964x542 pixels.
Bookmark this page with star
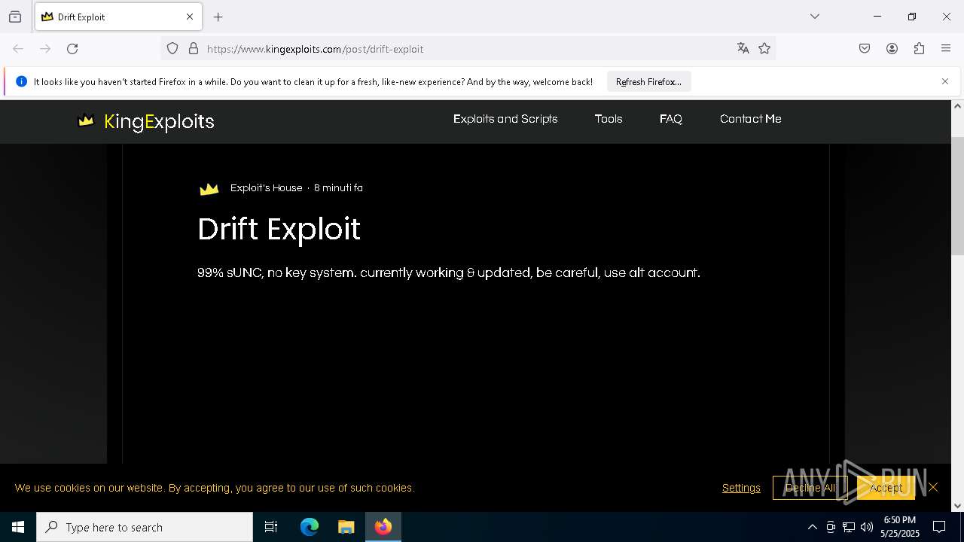tap(764, 49)
